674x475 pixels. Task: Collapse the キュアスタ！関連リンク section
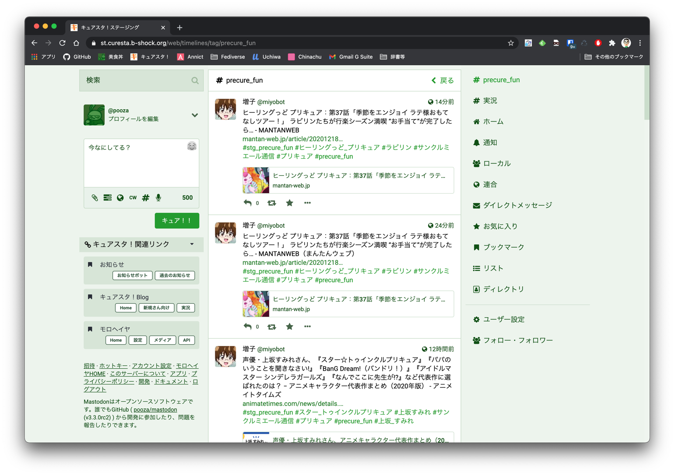(x=192, y=244)
